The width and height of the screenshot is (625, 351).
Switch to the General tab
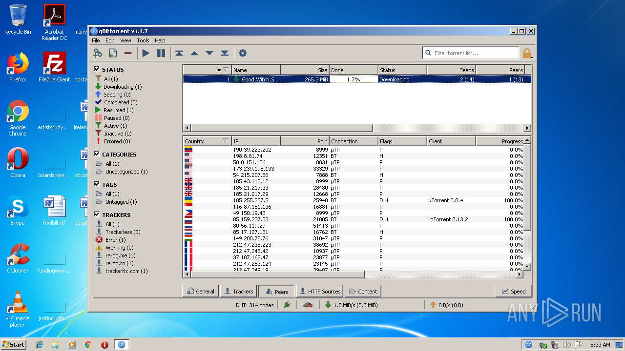(200, 291)
